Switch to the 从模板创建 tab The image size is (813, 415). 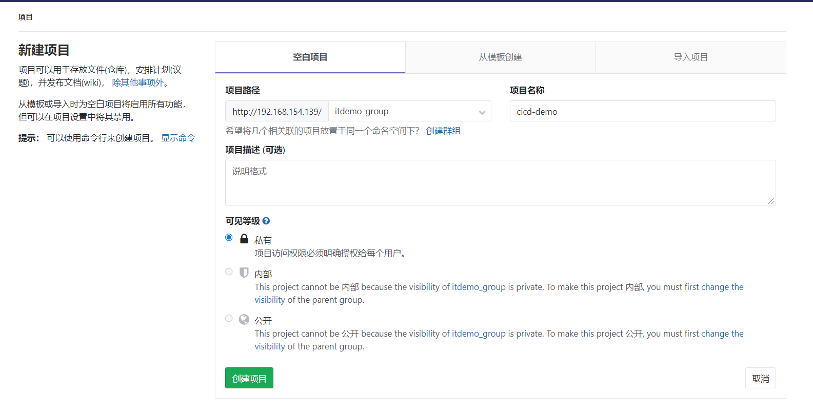pos(501,57)
